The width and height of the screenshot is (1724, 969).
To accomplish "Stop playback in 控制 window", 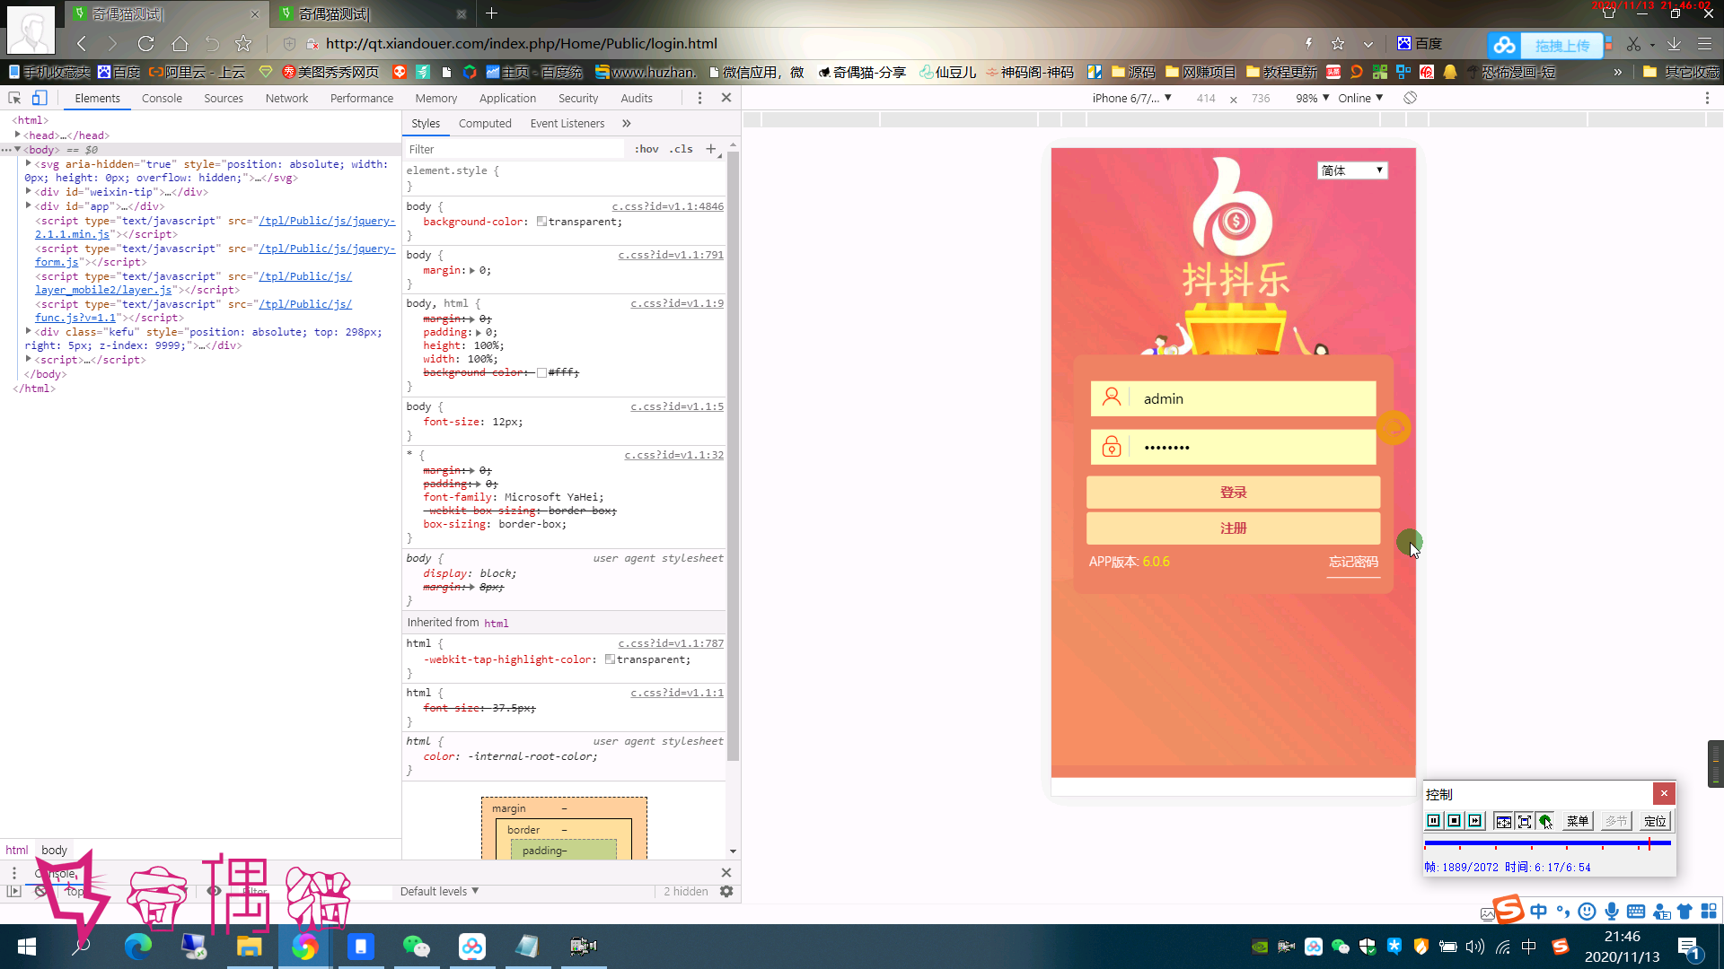I will click(x=1454, y=821).
